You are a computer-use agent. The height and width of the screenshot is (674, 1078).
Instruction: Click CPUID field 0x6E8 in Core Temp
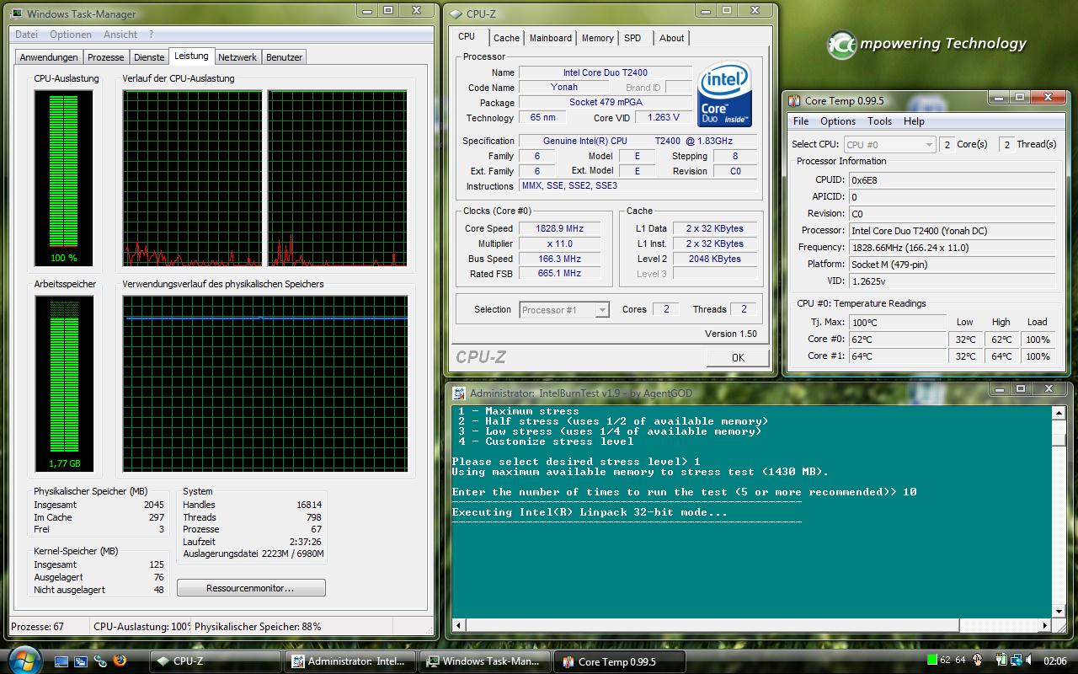[x=952, y=180]
